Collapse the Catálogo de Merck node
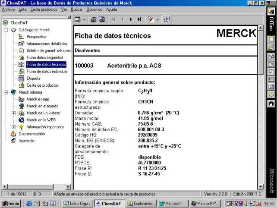Screen dimensions: 277x208 point(6,30)
